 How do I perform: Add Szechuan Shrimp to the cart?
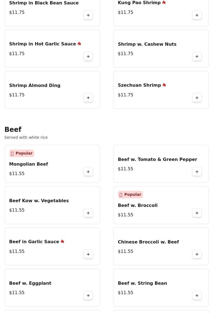click(197, 98)
